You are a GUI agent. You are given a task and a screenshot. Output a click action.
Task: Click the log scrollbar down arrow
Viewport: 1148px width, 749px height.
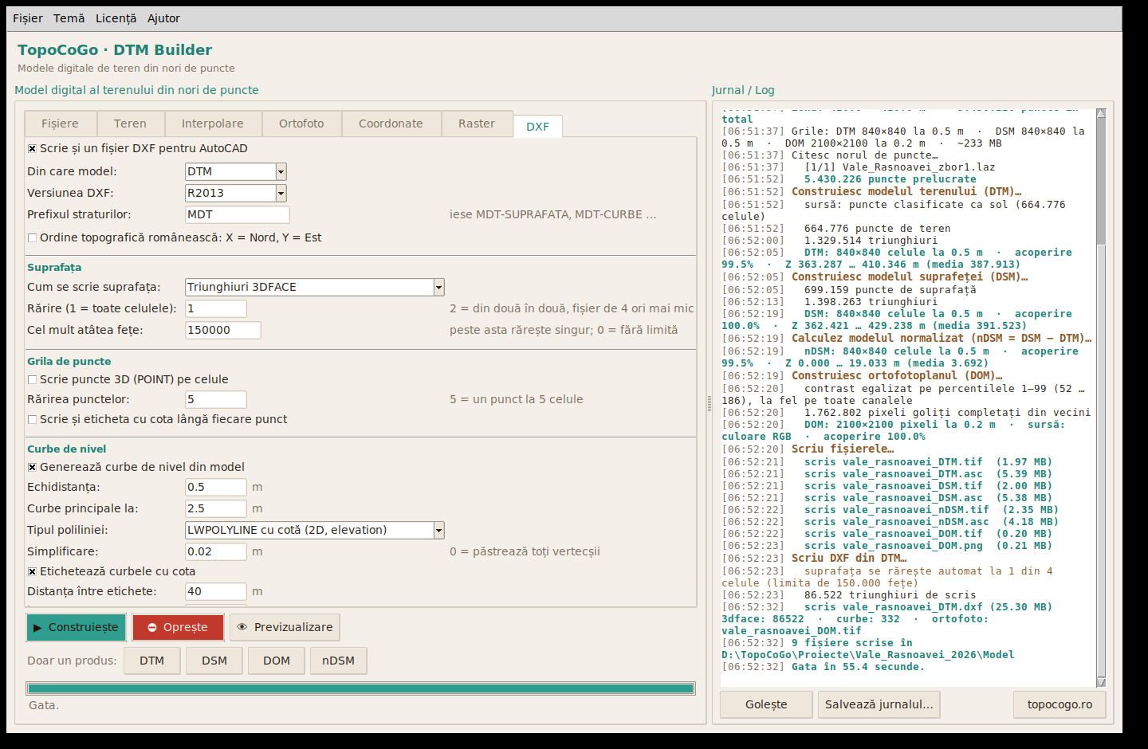tap(1101, 682)
